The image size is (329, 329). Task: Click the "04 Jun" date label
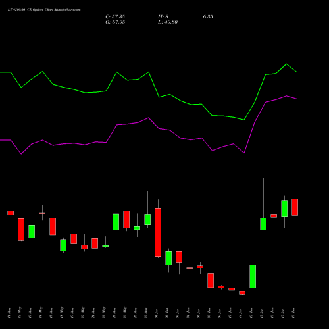[x=188, y=313]
